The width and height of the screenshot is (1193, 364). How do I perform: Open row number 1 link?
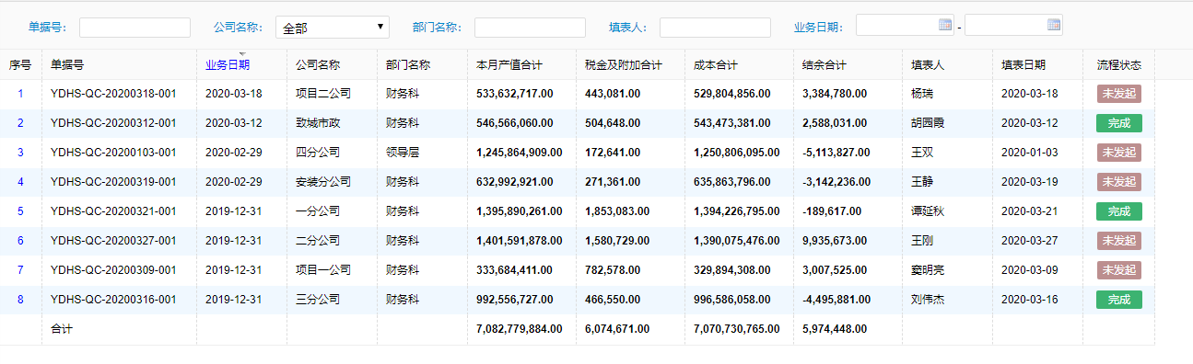pyautogui.click(x=21, y=94)
